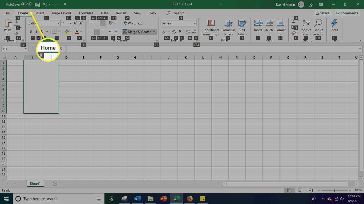364x204 pixels.
Task: Click the Share button
Action: [323, 13]
